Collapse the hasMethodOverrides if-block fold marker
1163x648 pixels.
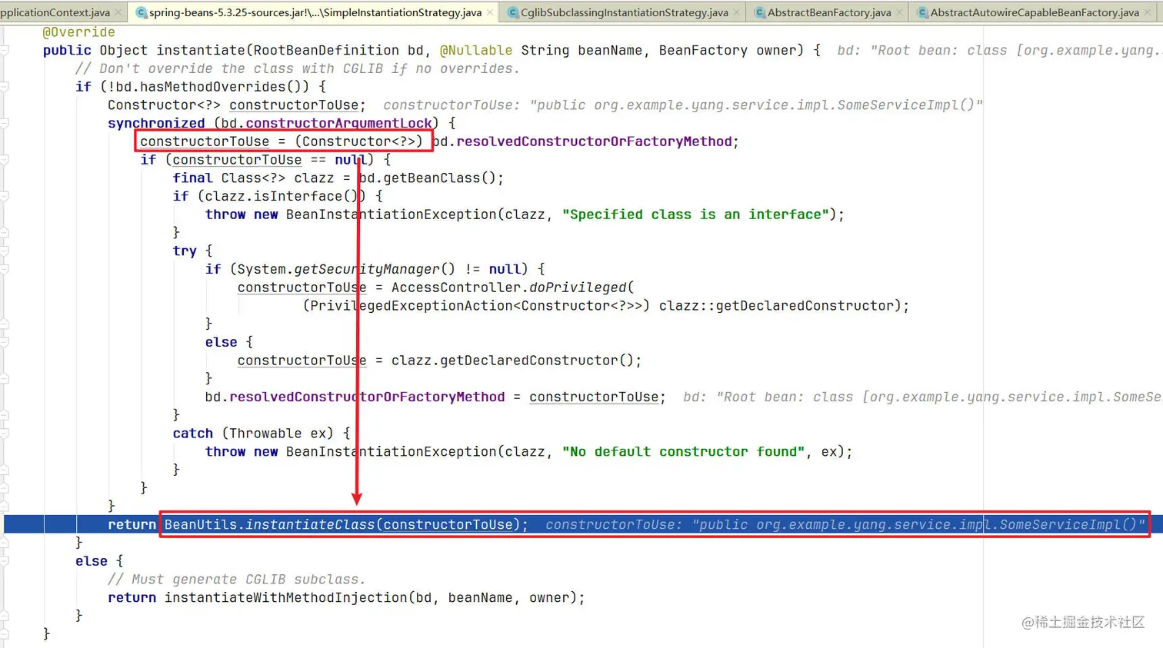pyautogui.click(x=4, y=87)
